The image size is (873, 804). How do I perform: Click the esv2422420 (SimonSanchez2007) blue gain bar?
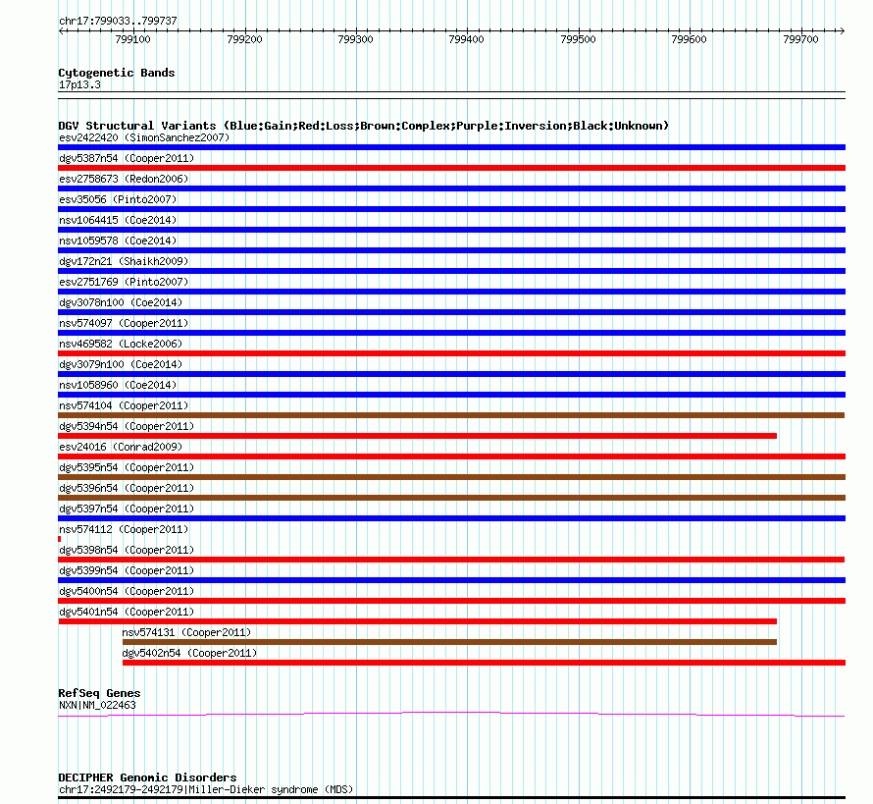(x=451, y=147)
